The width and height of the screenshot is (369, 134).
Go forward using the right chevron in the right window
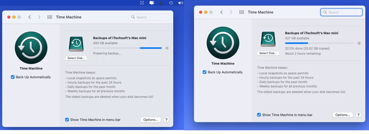point(231,12)
